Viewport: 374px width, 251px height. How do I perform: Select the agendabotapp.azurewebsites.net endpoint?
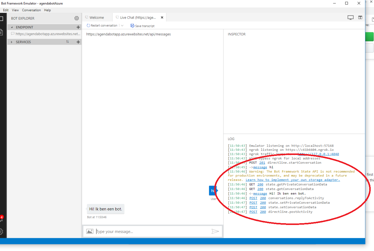[44, 34]
